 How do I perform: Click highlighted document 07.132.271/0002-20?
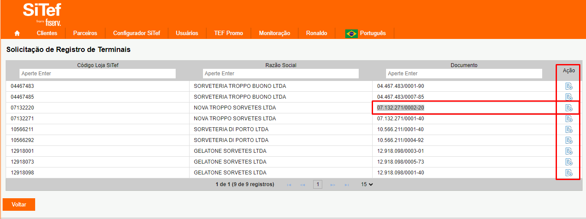400,108
